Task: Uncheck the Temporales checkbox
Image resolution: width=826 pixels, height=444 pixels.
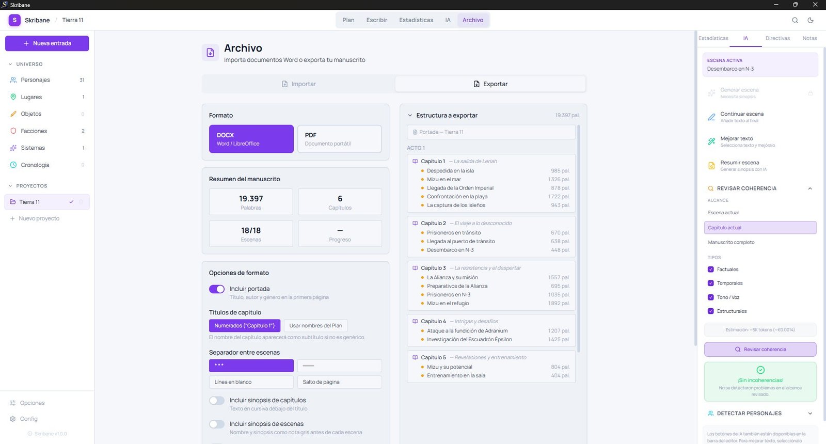Action: tap(711, 283)
